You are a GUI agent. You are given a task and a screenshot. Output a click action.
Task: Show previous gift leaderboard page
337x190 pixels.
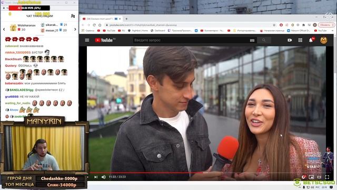pos(4,29)
